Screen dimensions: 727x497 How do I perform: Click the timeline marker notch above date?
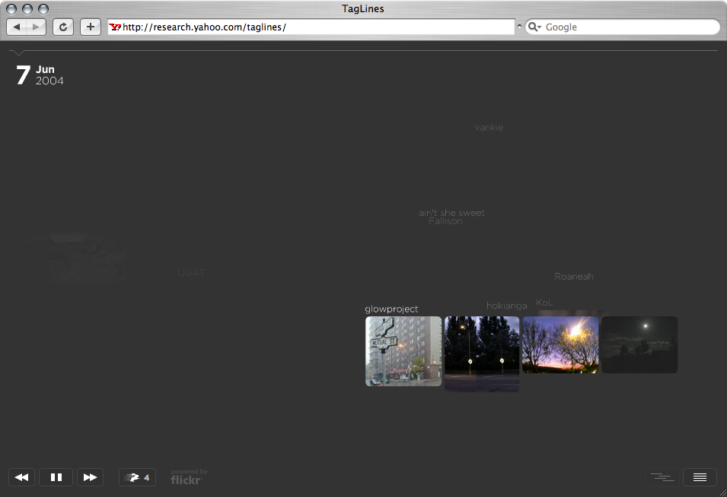point(19,53)
